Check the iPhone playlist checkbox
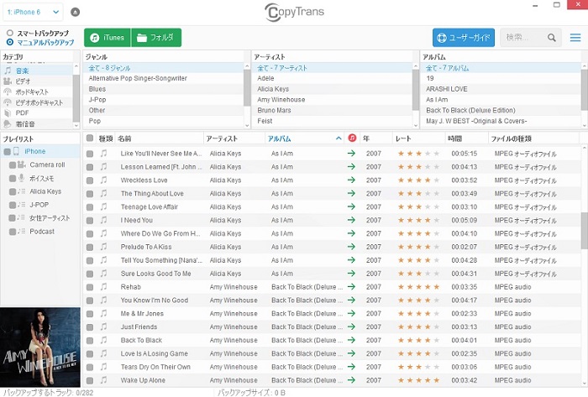The width and height of the screenshot is (588, 397). 7,152
